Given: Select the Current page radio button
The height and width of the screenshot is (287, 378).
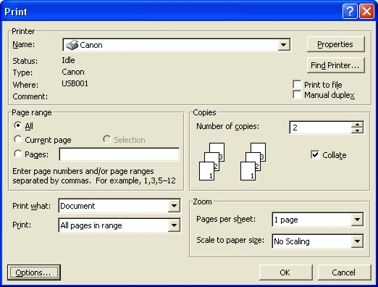Looking at the screenshot, I should (x=17, y=139).
